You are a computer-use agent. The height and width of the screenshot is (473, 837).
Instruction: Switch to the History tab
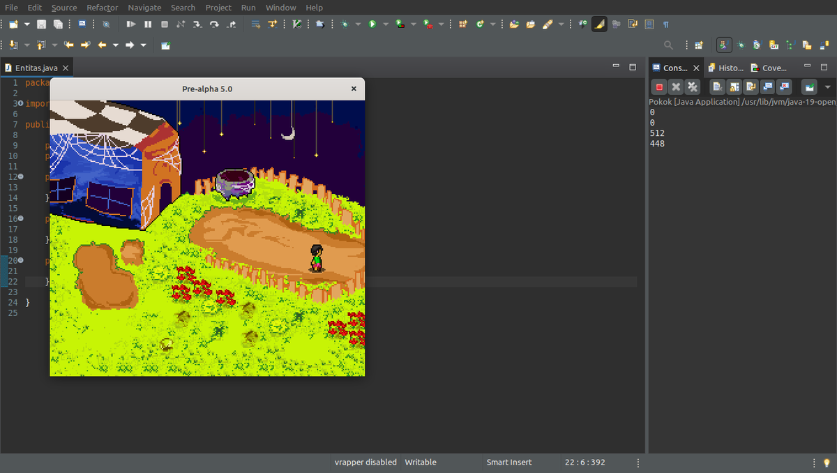[x=725, y=68]
